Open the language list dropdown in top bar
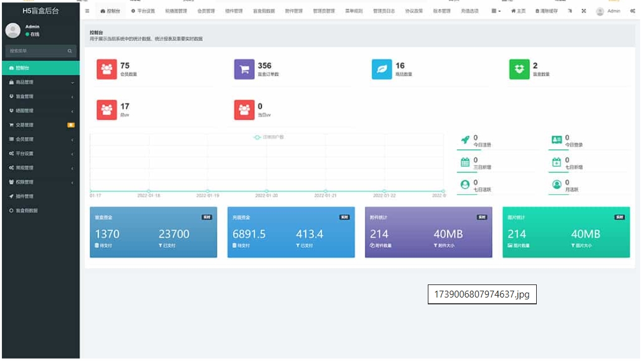Screen dimensions: 642x361 [496, 11]
